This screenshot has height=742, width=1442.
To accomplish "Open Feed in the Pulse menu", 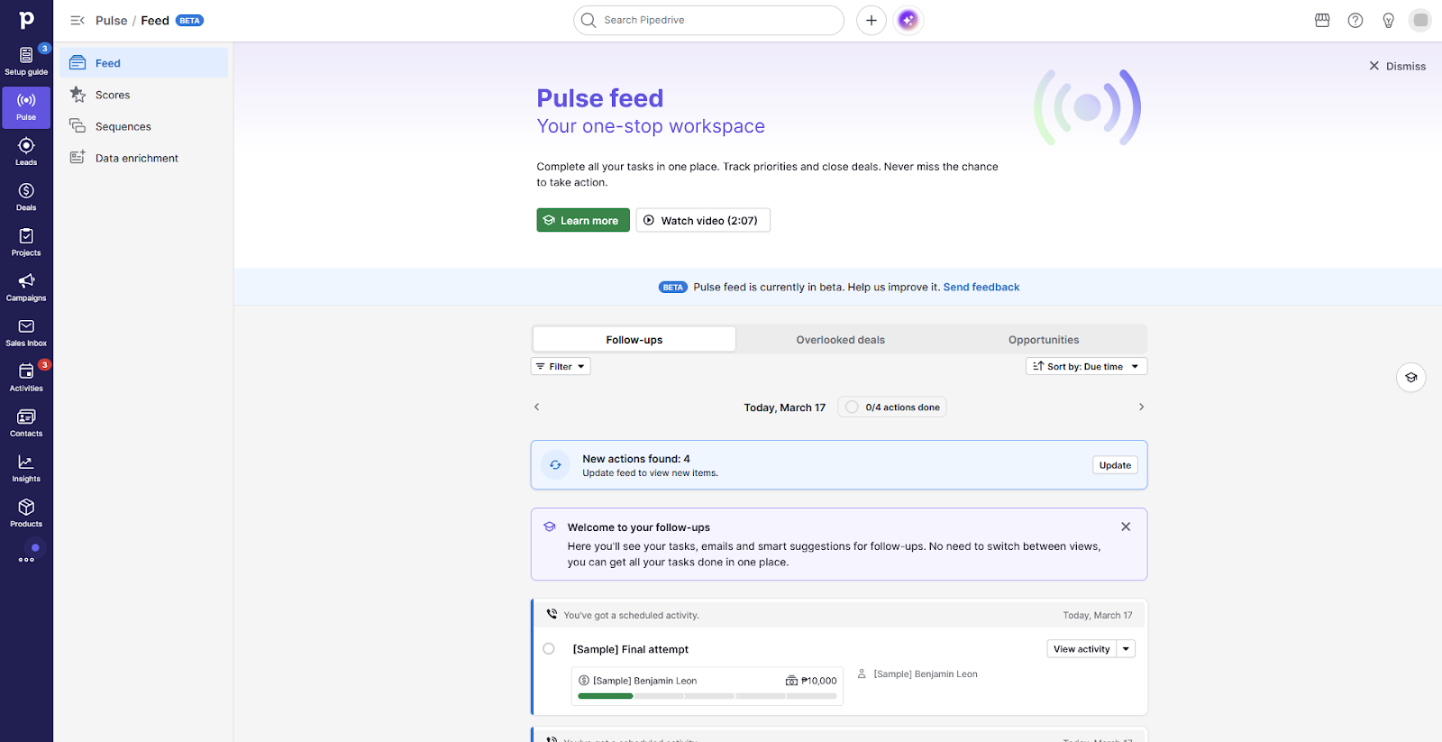I will [144, 63].
